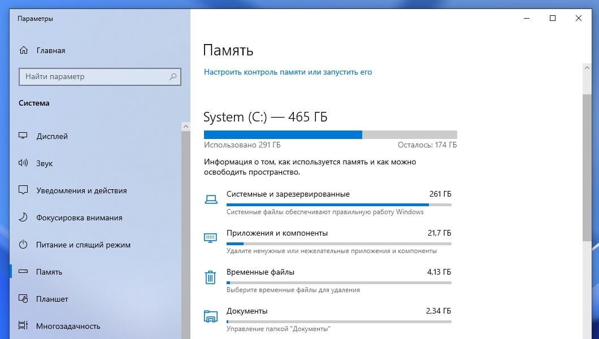The width and height of the screenshot is (599, 339).
Task: Click the Настроить контроль памяти link
Action: click(x=288, y=72)
